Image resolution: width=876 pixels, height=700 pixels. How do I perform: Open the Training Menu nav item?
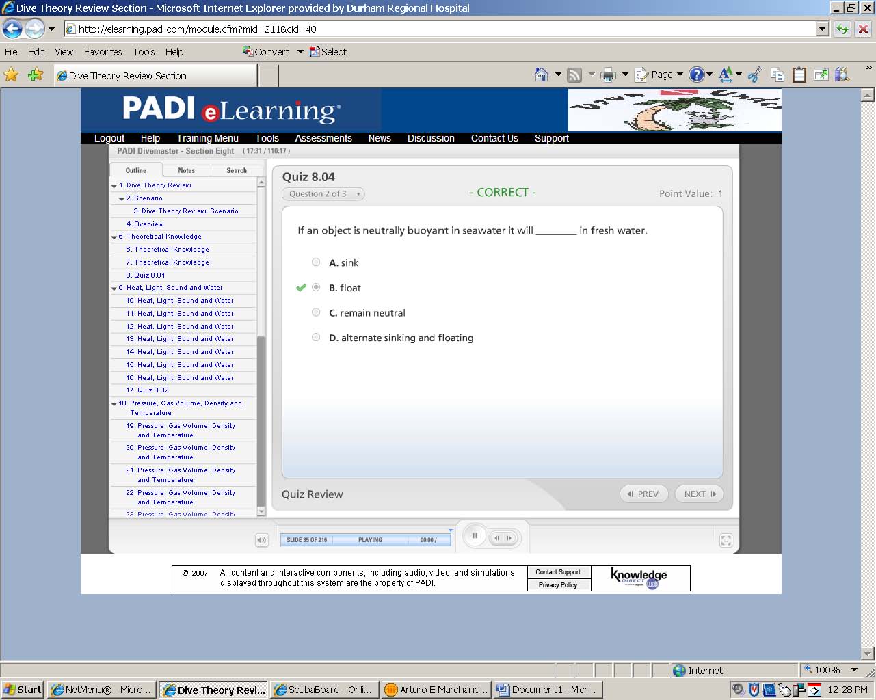[207, 138]
